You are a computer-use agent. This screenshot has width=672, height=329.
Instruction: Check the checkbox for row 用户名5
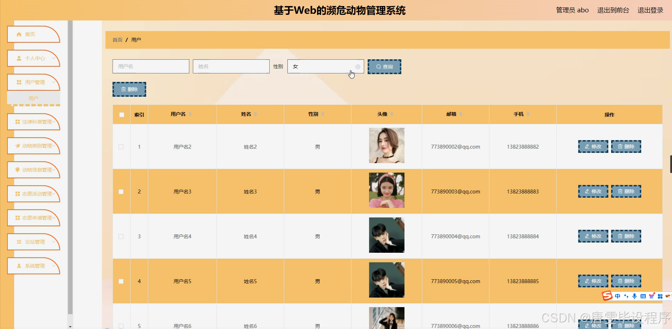pyautogui.click(x=121, y=281)
